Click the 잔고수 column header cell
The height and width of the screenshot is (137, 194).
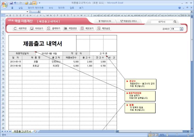pos(100,58)
